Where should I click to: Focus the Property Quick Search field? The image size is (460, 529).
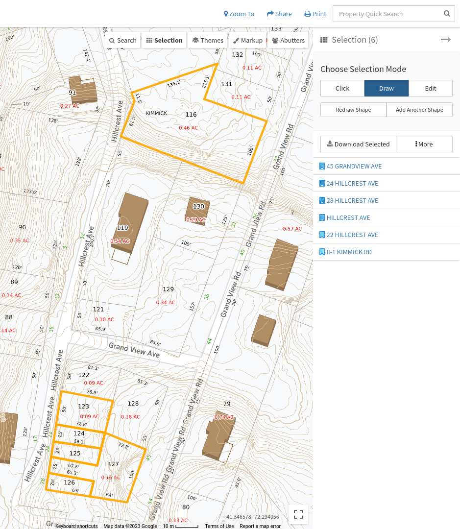click(x=387, y=14)
